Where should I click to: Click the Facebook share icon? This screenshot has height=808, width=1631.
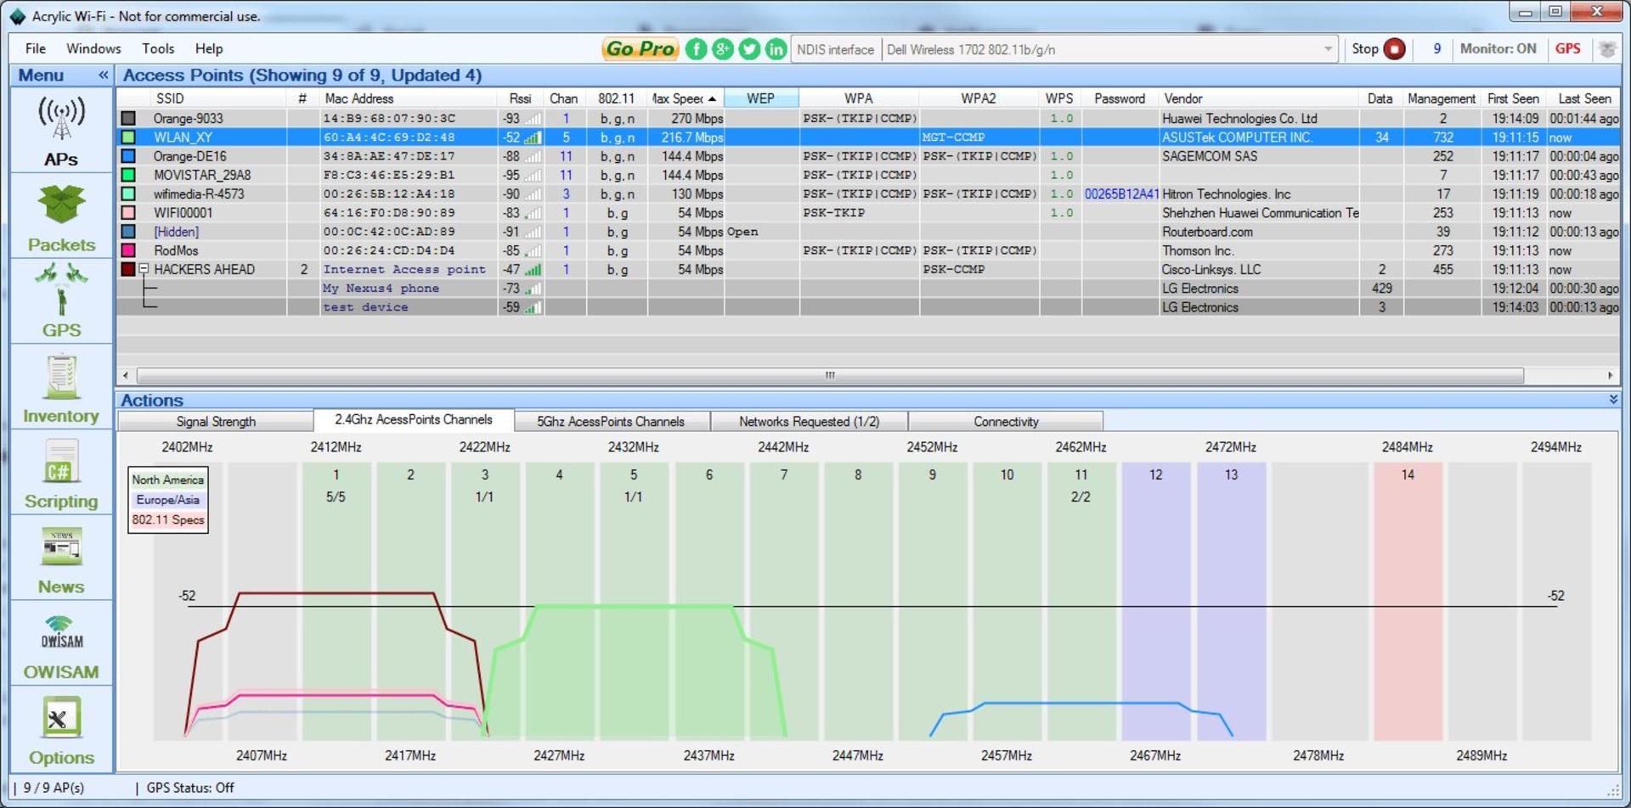[x=696, y=49]
